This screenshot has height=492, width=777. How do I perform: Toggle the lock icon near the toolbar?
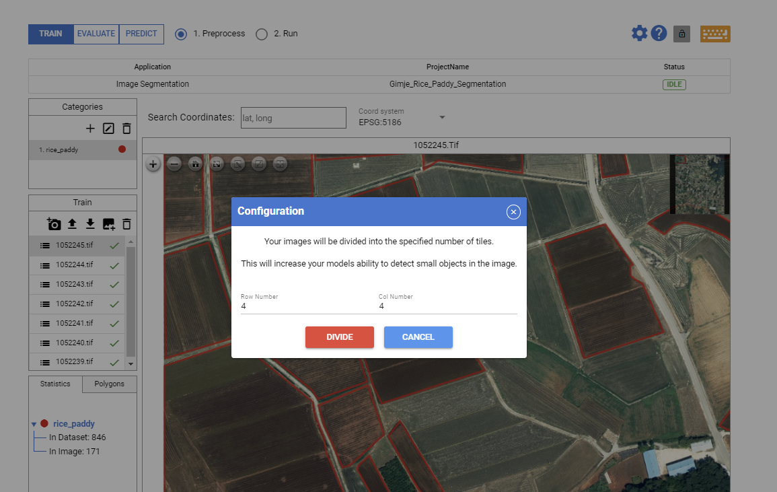click(x=681, y=33)
